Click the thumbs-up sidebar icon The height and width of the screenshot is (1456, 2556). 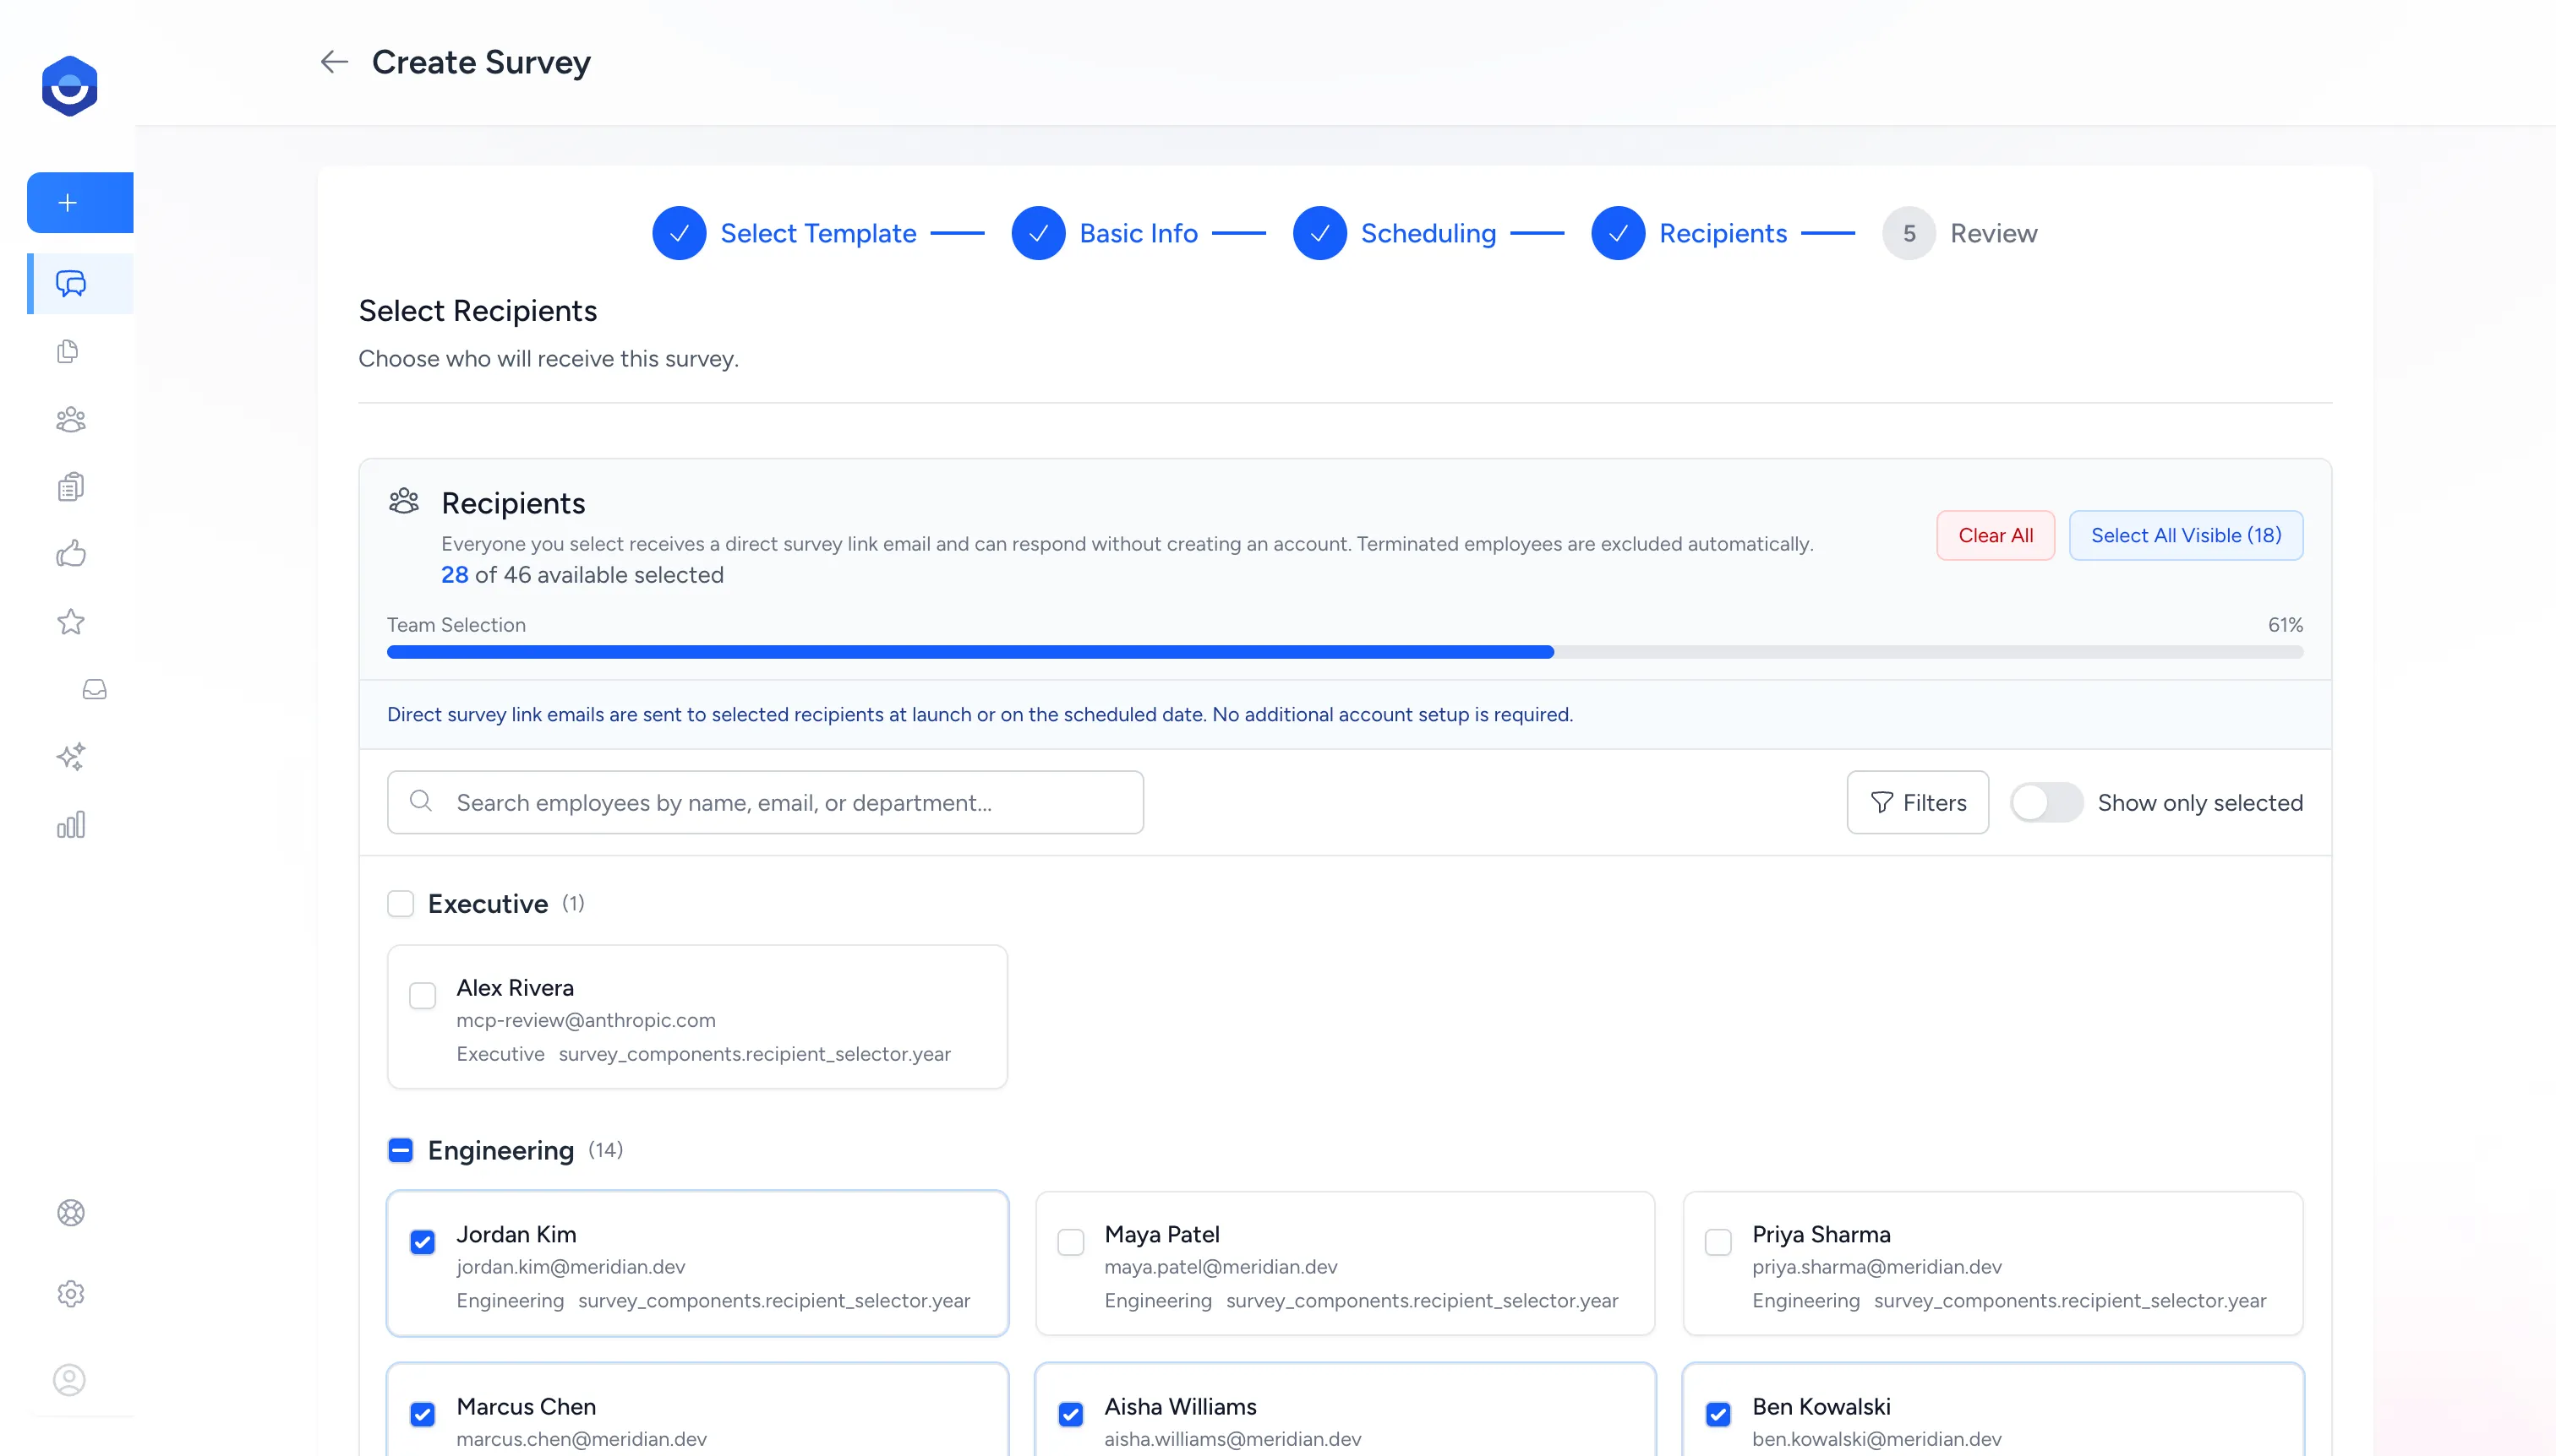point(70,554)
